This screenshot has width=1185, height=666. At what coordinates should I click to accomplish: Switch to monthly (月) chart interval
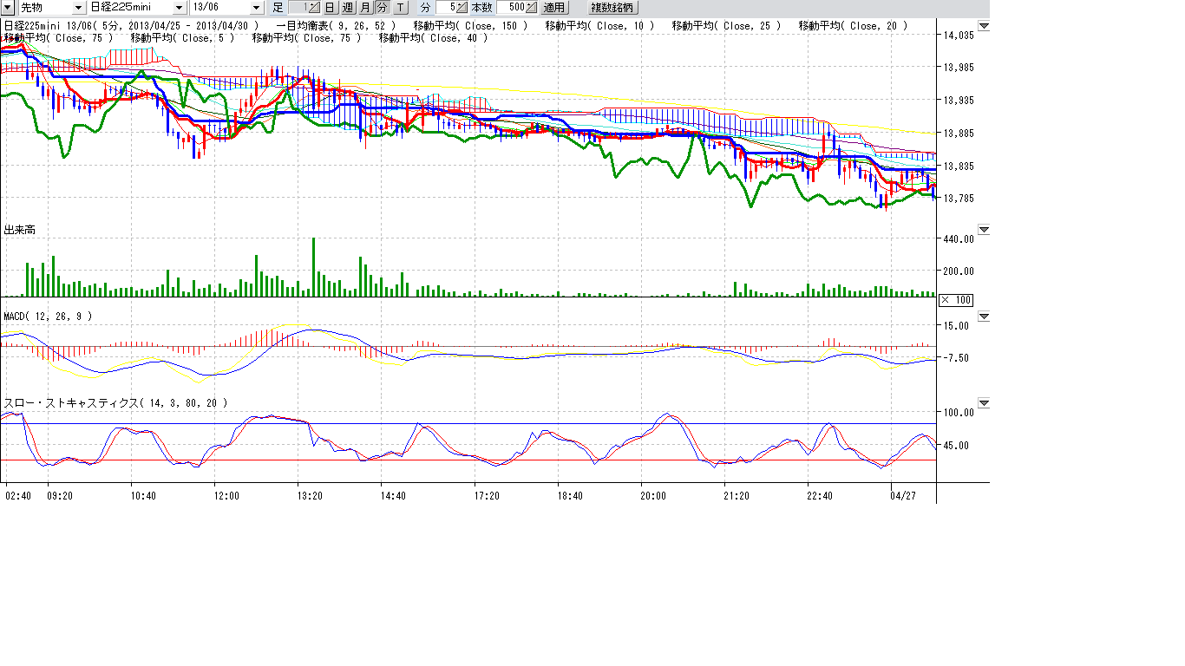click(365, 8)
